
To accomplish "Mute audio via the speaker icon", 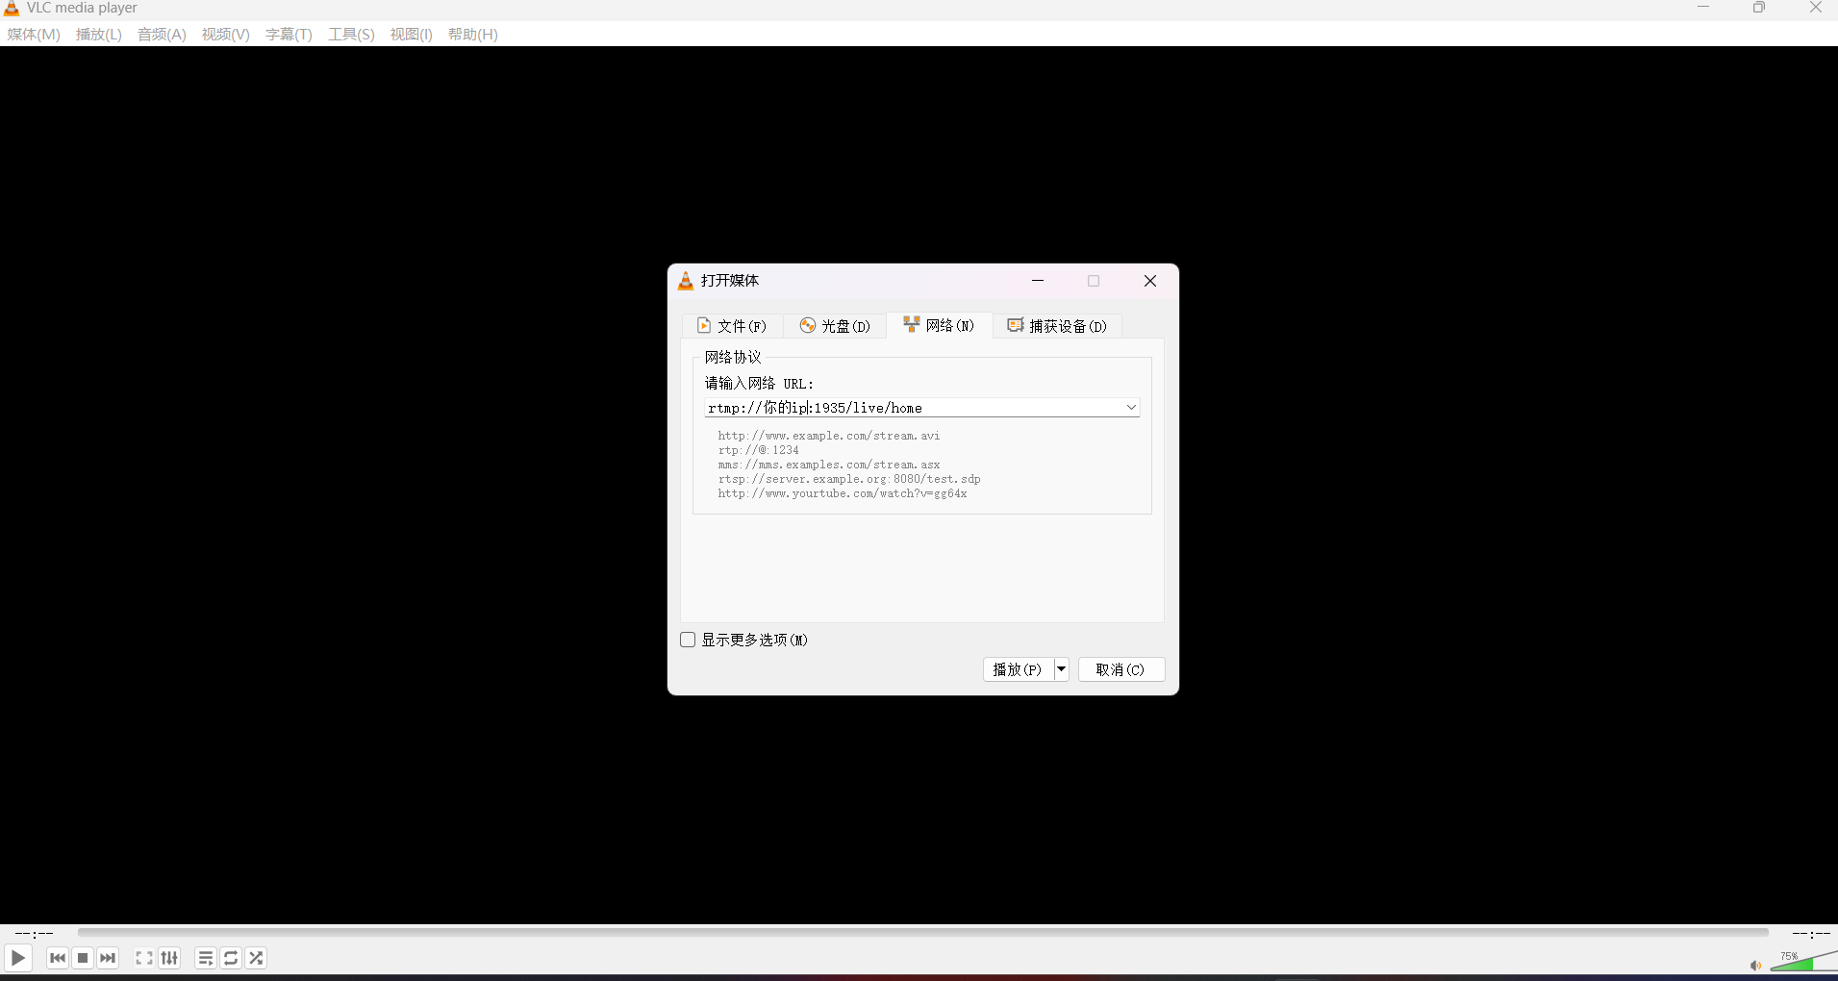I will tap(1755, 965).
